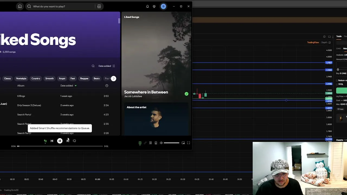This screenshot has height=195, width=347.
Task: Enable the Reduce-only checkbox
Action: [x=337, y=80]
